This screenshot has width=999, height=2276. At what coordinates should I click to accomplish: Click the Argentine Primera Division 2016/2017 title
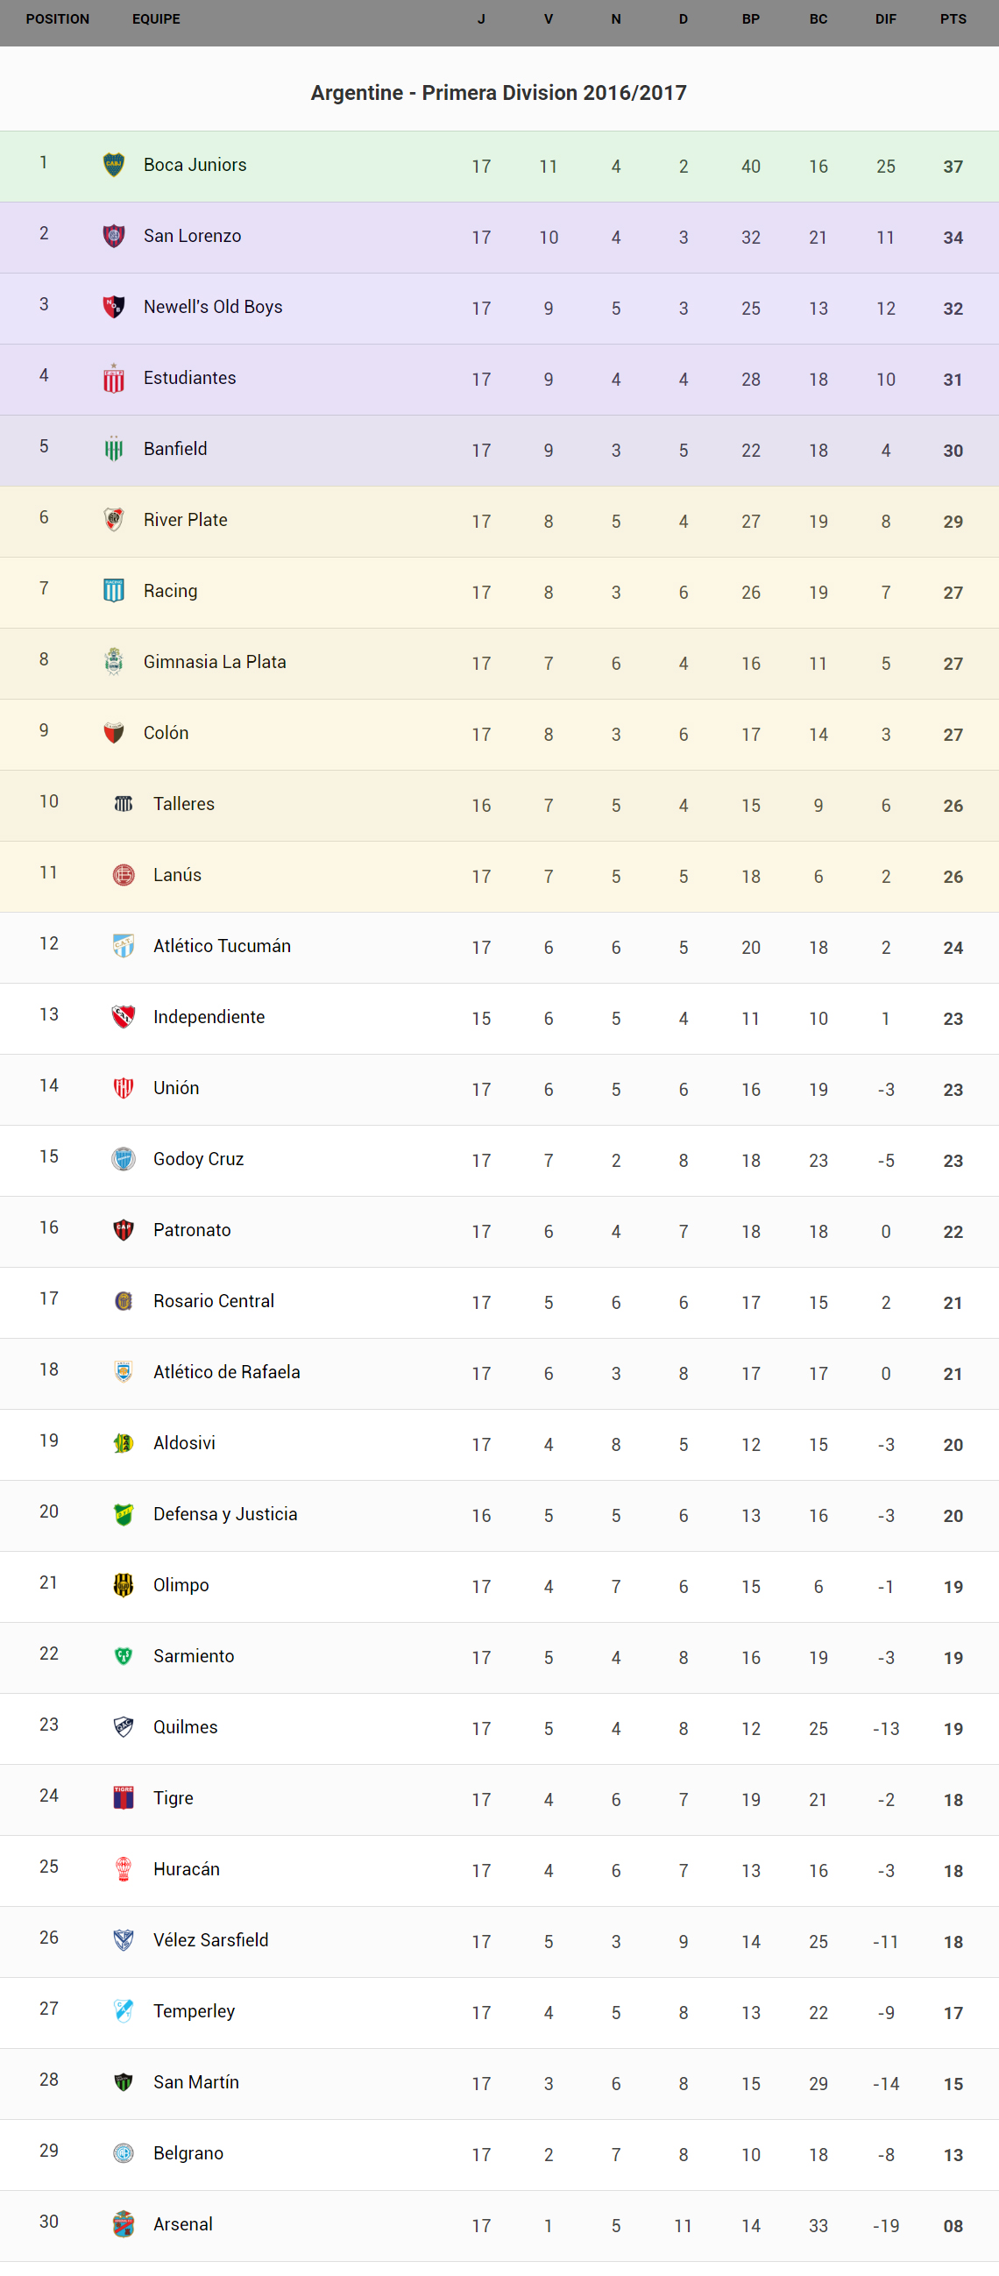[499, 93]
